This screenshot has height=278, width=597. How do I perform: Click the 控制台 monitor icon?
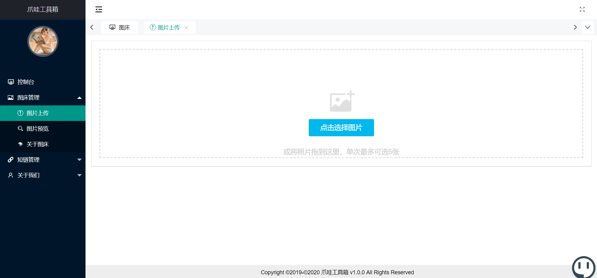point(11,82)
